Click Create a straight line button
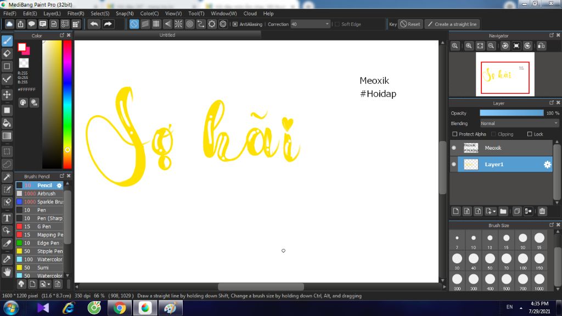Viewport: 562px width, 316px height. (452, 24)
